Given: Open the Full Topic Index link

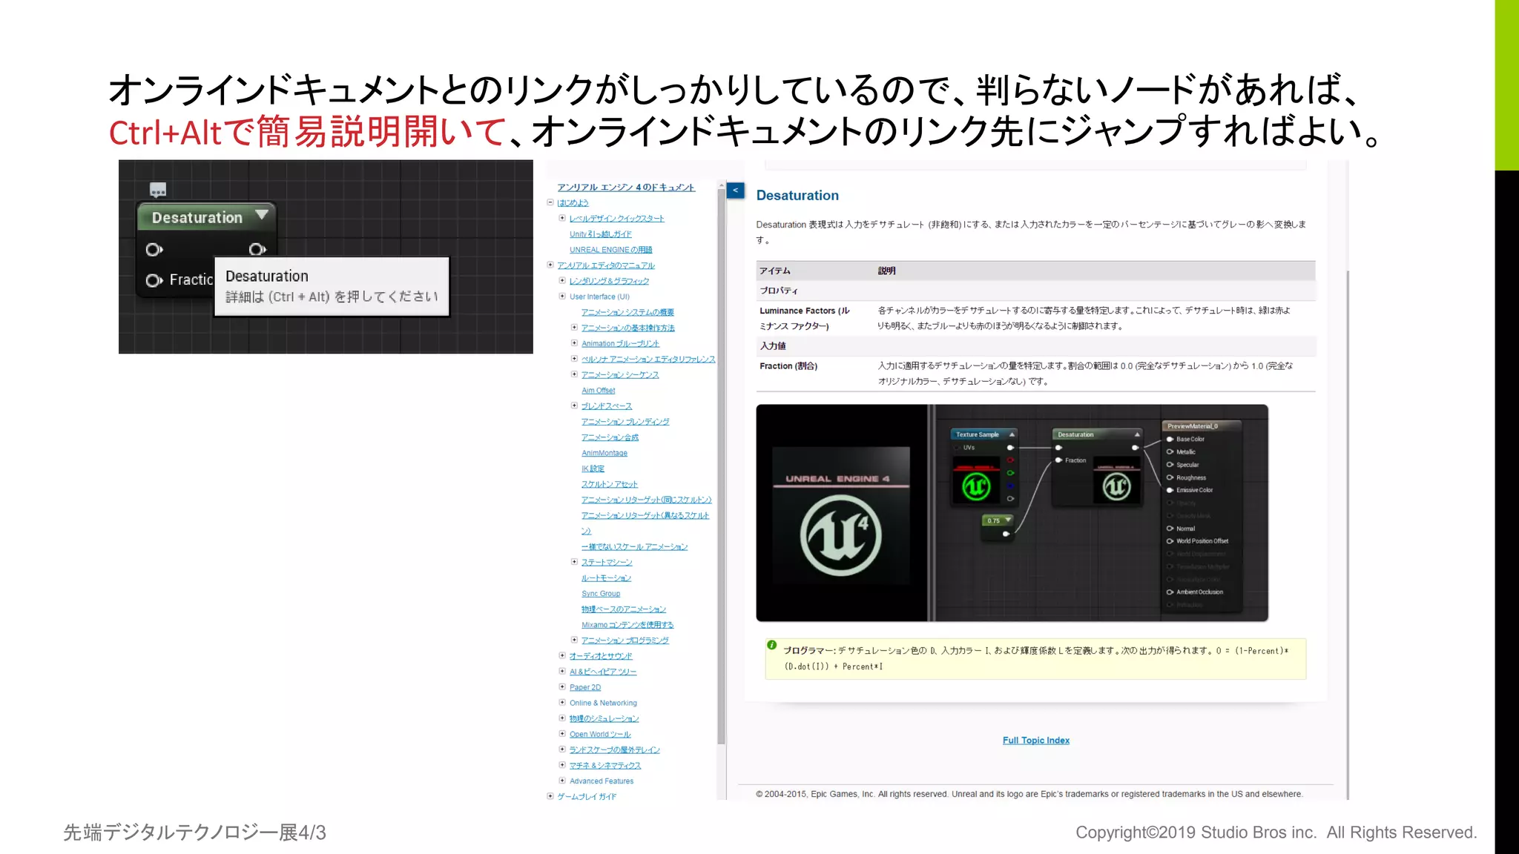Looking at the screenshot, I should click(x=1036, y=741).
